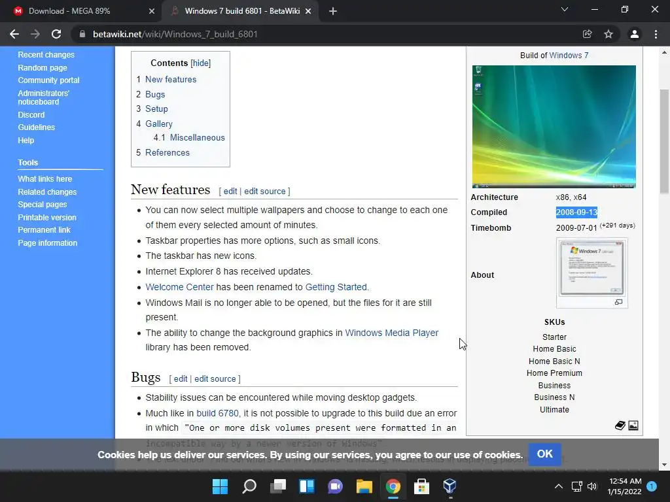Open VirtualBox from taskbar
Viewport: 670px width, 502px height.
pos(450,486)
